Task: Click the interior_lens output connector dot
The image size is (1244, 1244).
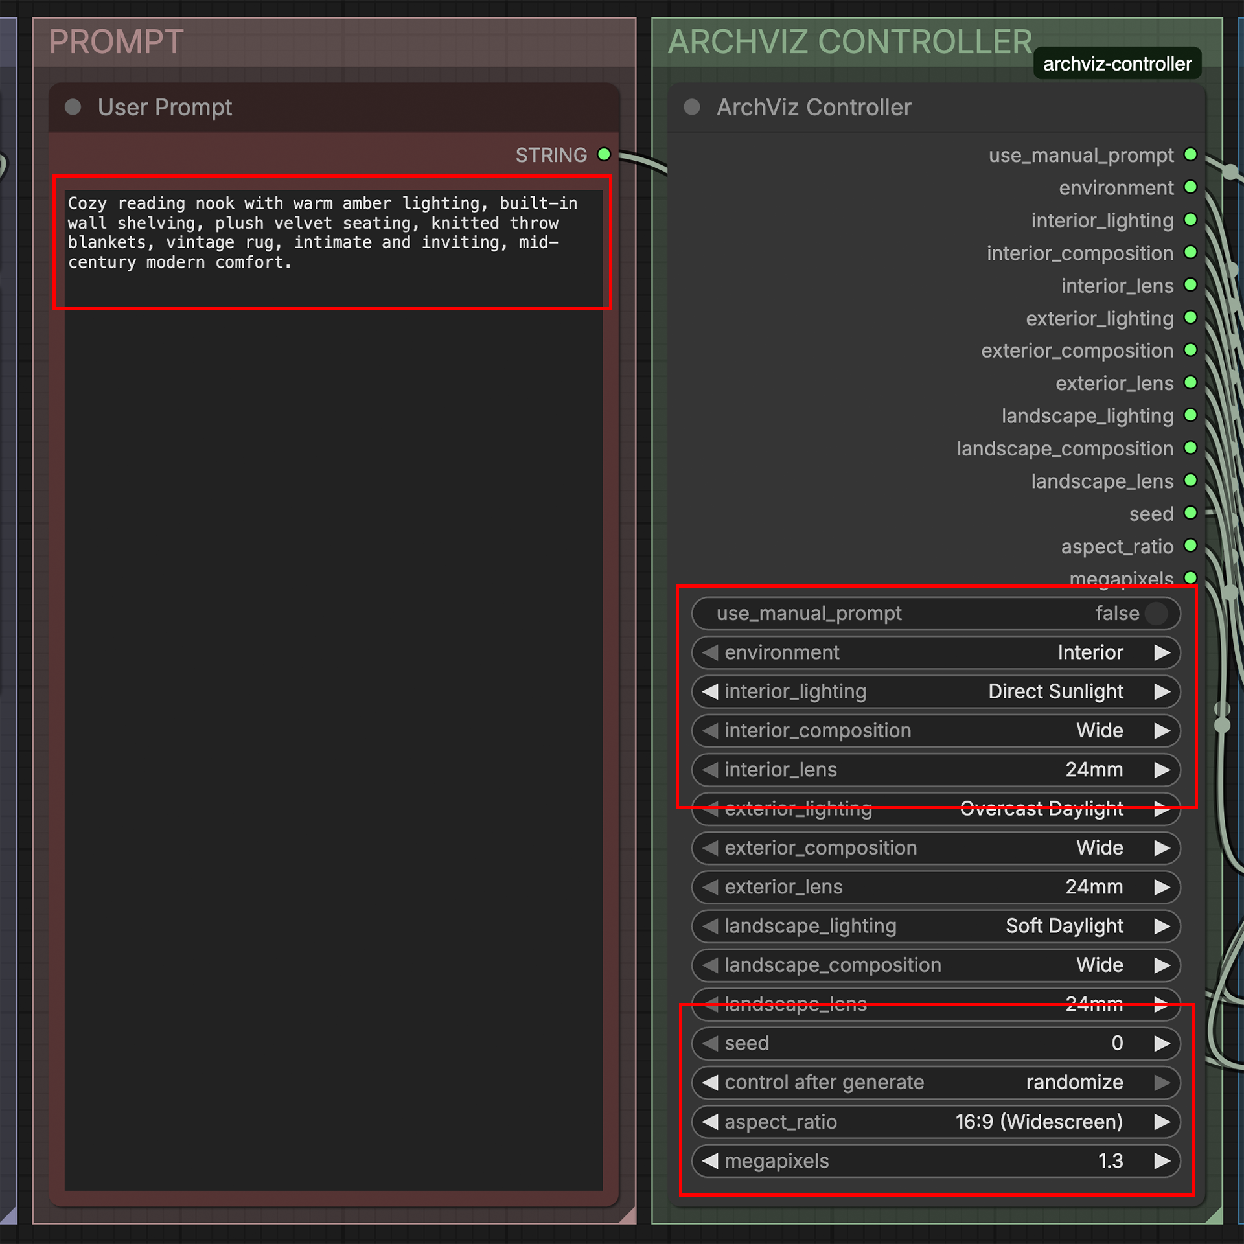Action: click(1190, 284)
